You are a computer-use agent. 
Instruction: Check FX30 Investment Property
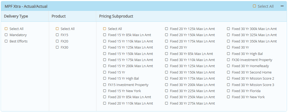(228, 60)
